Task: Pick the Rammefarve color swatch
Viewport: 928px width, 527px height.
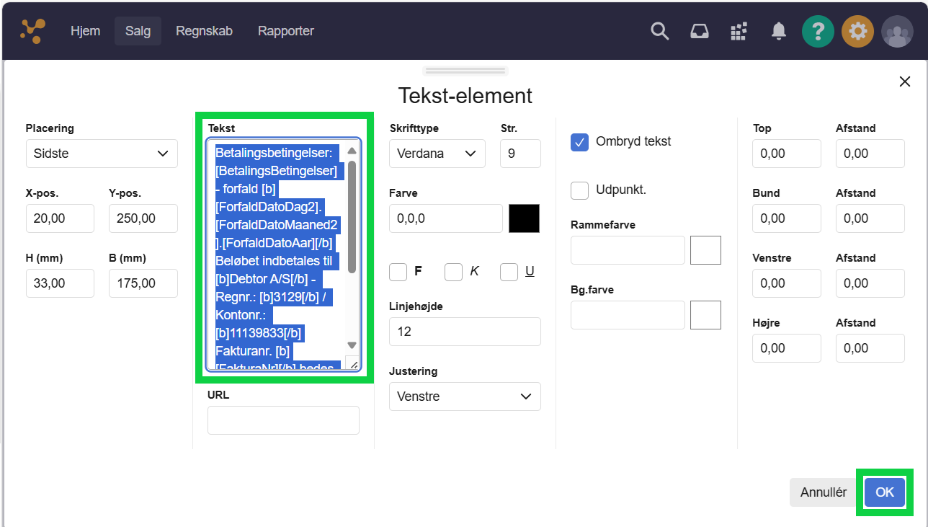Action: click(x=705, y=250)
